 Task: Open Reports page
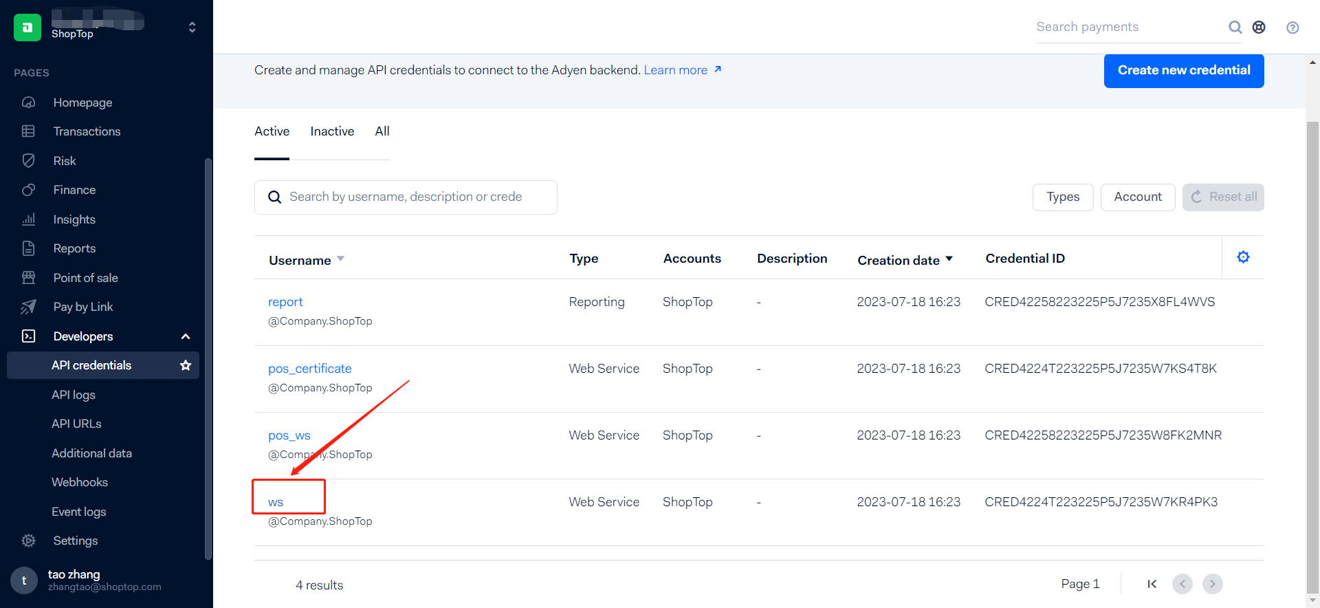pyautogui.click(x=74, y=248)
